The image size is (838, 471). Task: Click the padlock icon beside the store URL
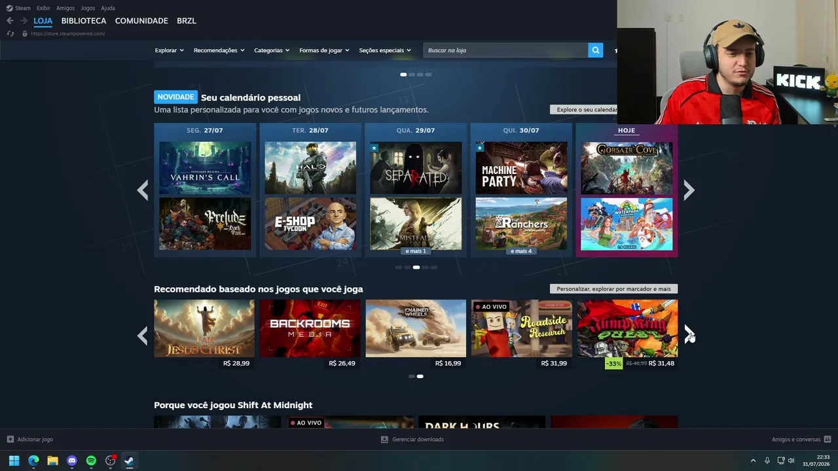pyautogui.click(x=25, y=33)
